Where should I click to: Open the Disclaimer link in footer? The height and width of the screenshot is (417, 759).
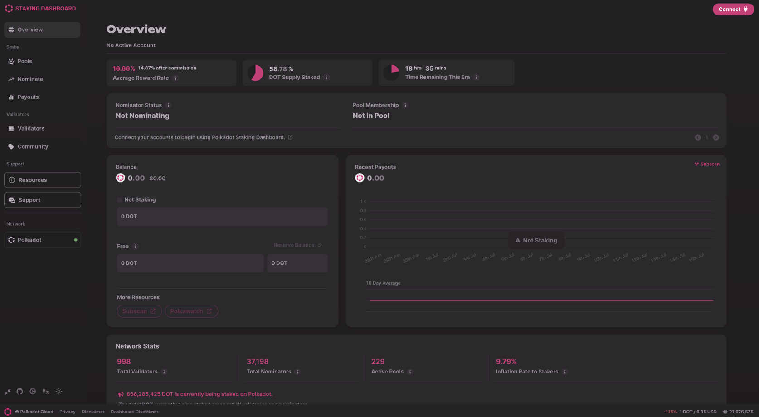point(93,412)
